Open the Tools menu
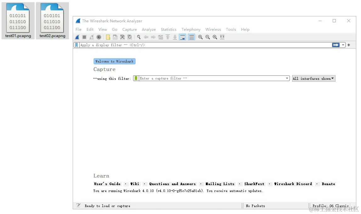Image resolution: width=361 pixels, height=214 pixels. pyautogui.click(x=231, y=30)
